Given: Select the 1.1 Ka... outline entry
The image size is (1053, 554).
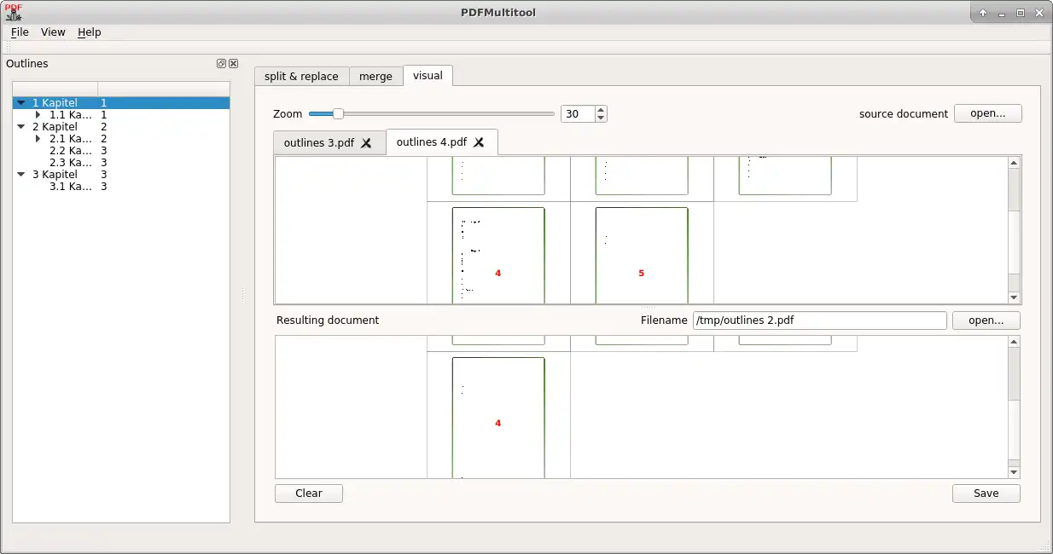Looking at the screenshot, I should [71, 115].
